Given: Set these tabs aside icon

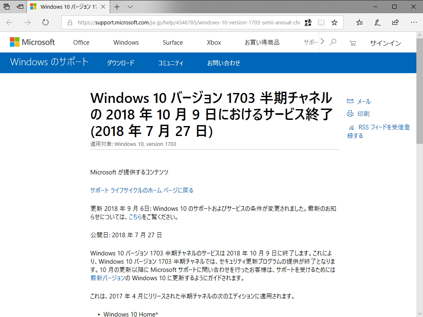Looking at the screenshot, I should pos(20,7).
